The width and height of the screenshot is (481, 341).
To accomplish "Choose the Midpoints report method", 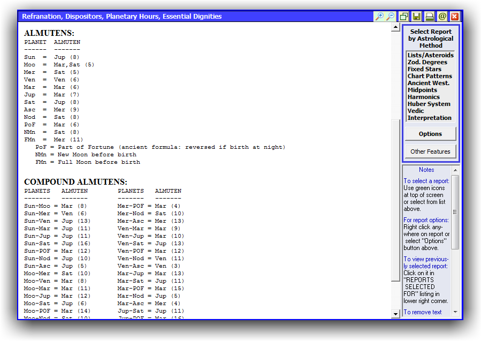I will [x=422, y=90].
